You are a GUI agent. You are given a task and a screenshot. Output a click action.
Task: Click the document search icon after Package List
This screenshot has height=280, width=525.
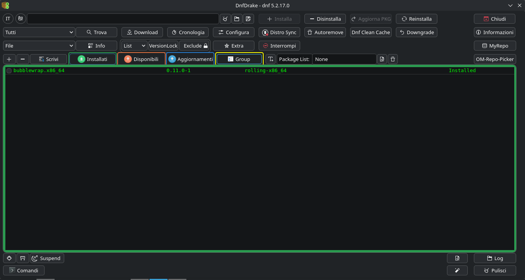(382, 59)
